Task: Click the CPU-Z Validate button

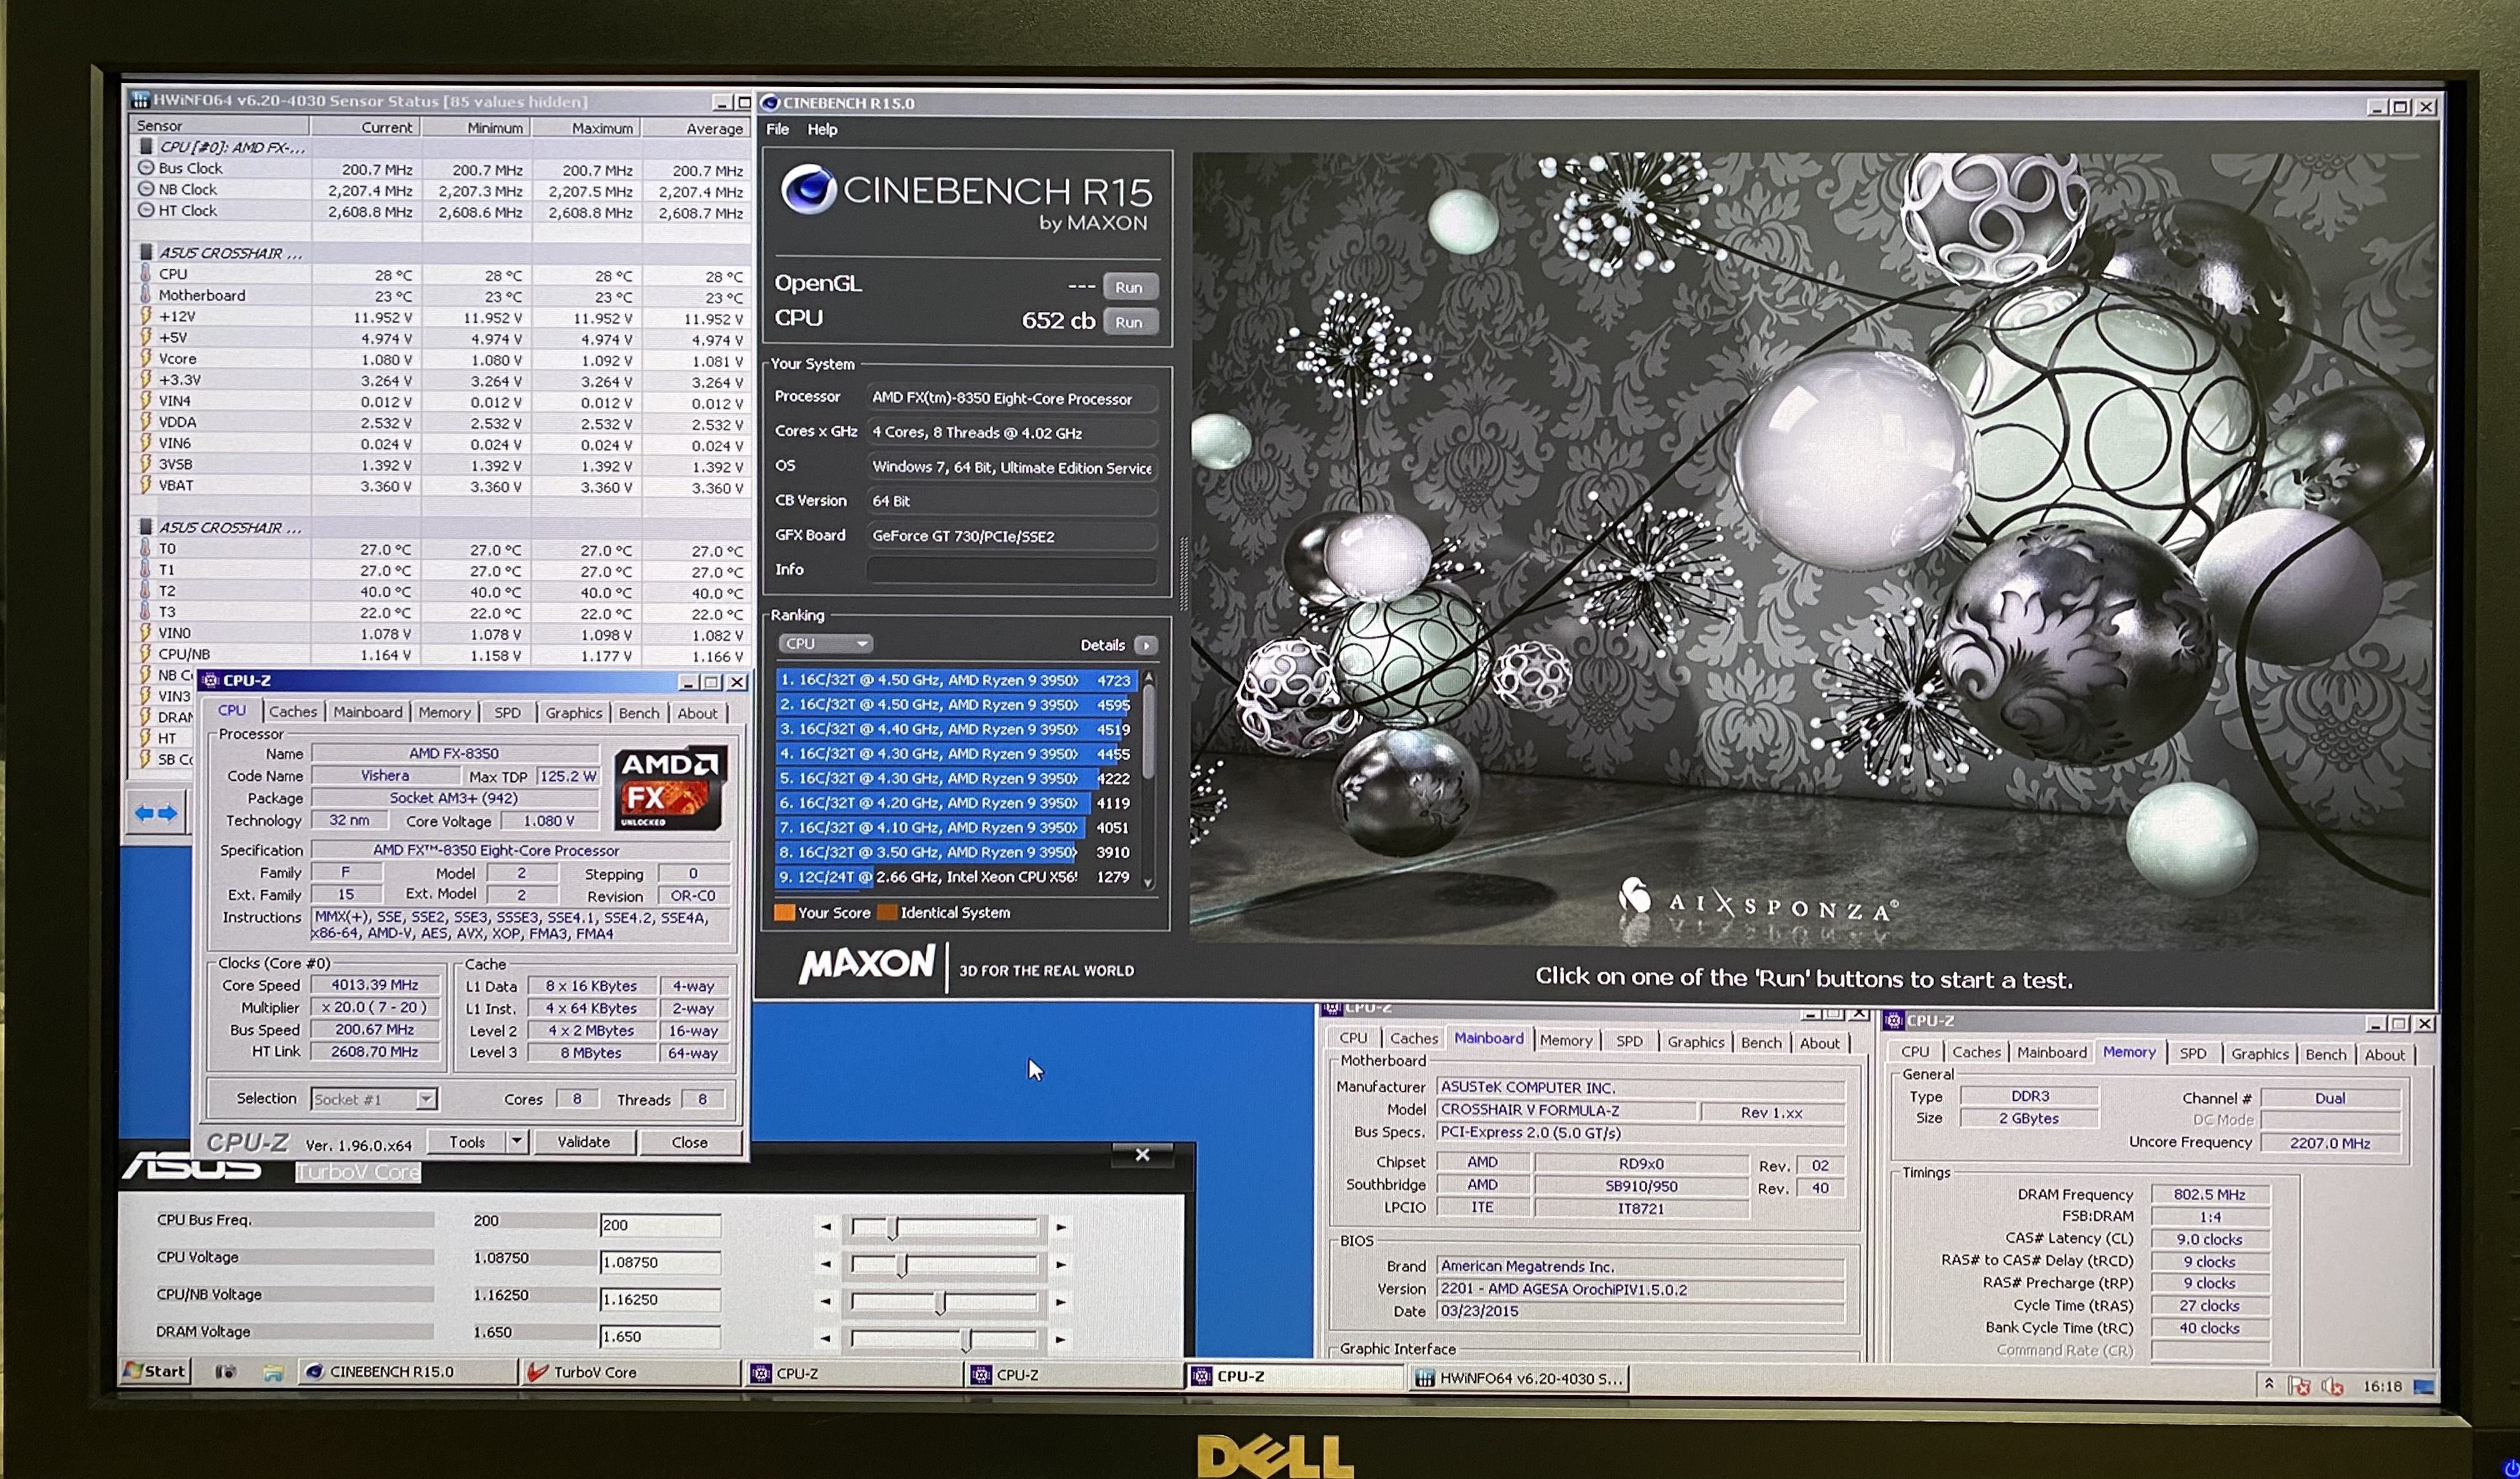Action: 583,1142
